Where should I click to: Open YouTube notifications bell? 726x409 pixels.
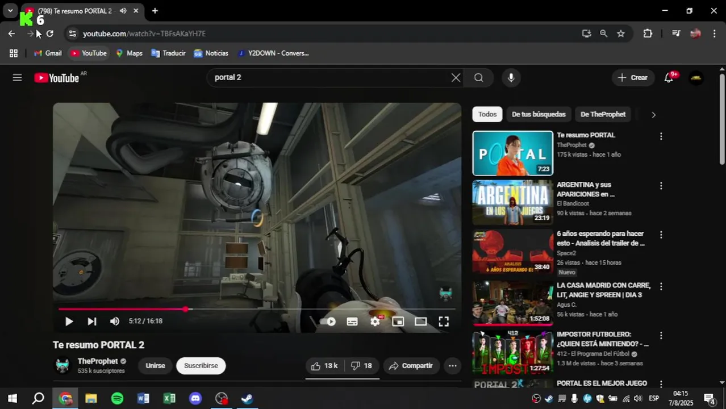pyautogui.click(x=669, y=78)
